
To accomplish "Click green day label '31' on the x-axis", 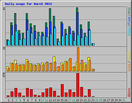I will (124, 100).
